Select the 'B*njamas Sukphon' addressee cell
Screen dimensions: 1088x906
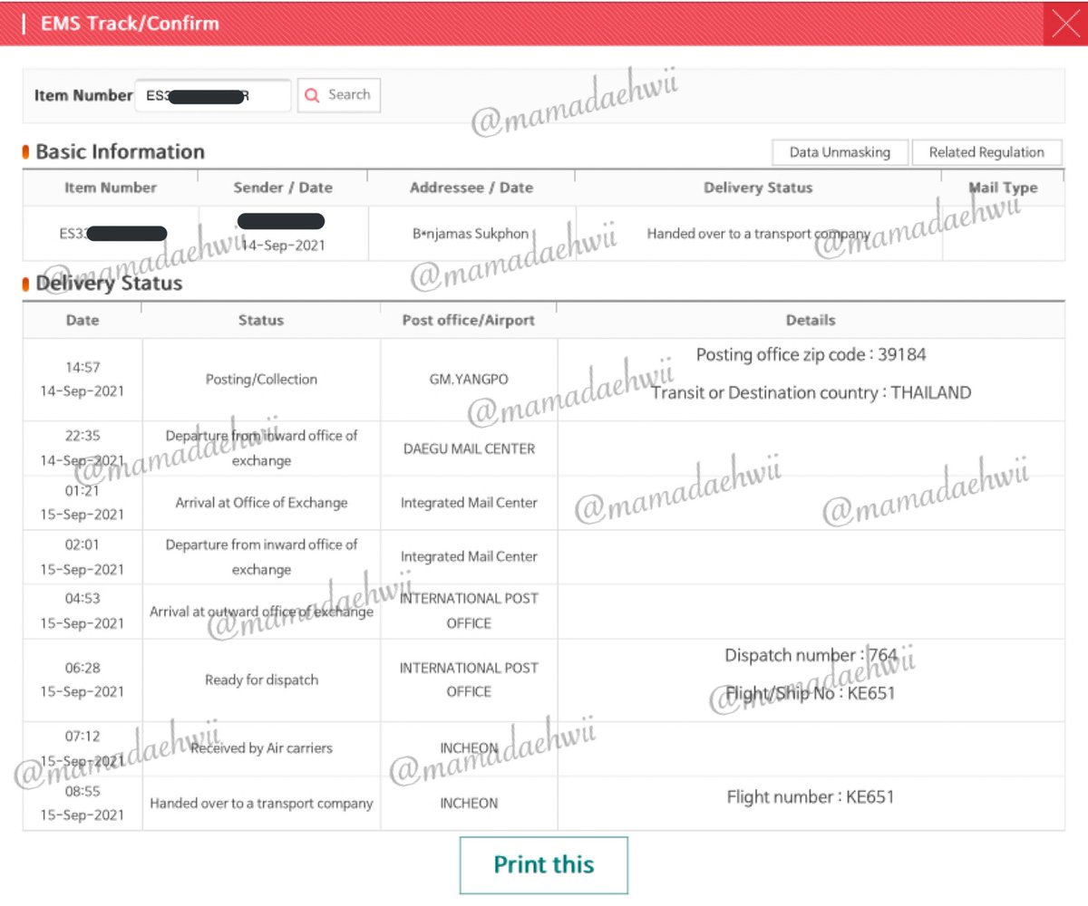471,234
